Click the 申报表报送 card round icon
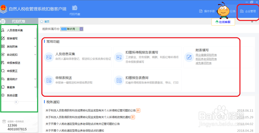The image size is (259, 133). point(49,80)
